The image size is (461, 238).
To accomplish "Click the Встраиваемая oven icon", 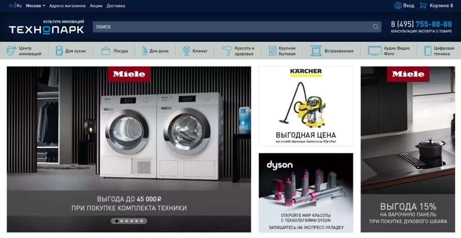I will pos(316,50).
